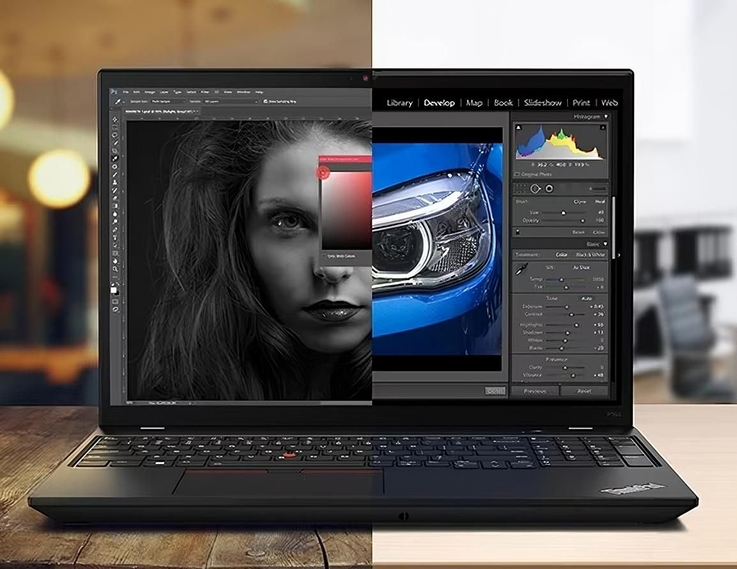
Task: Toggle shadow clipping indicator on histogram
Action: (519, 127)
